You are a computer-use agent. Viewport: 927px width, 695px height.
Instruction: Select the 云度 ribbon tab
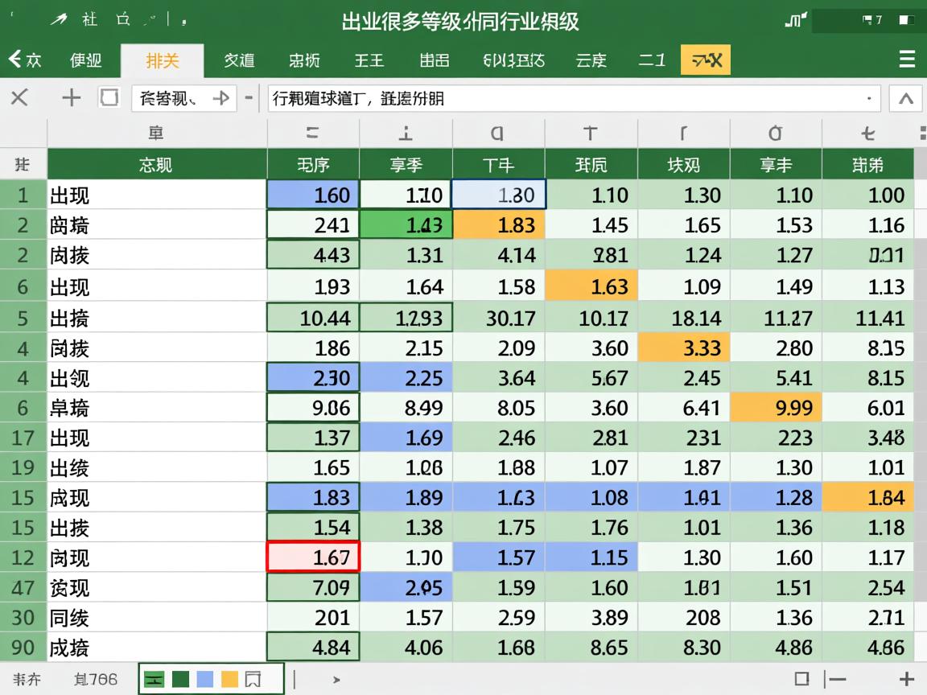coord(591,59)
